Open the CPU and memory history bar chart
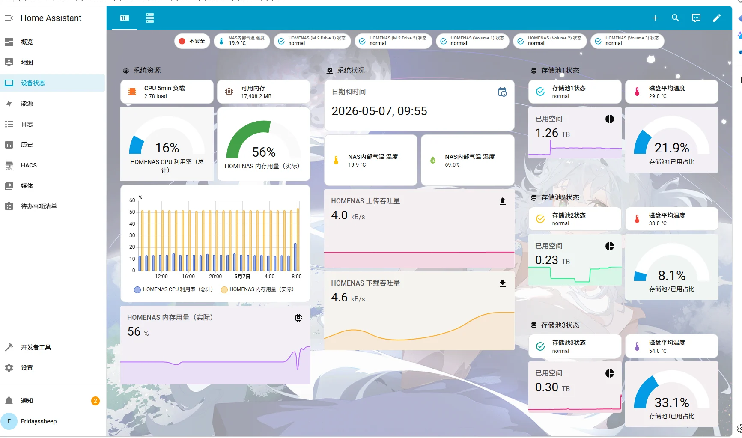Image resolution: width=742 pixels, height=438 pixels. (x=215, y=243)
